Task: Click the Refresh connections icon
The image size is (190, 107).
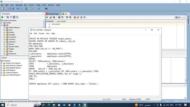Action: tap(8, 17)
